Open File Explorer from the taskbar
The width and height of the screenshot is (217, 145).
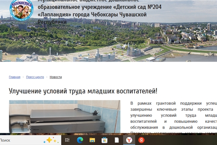pos(92,140)
